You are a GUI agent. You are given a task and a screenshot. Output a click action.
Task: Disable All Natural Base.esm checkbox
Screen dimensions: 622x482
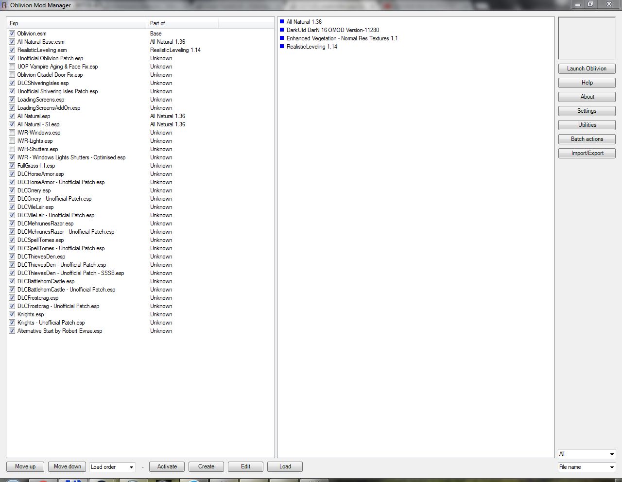tap(12, 42)
